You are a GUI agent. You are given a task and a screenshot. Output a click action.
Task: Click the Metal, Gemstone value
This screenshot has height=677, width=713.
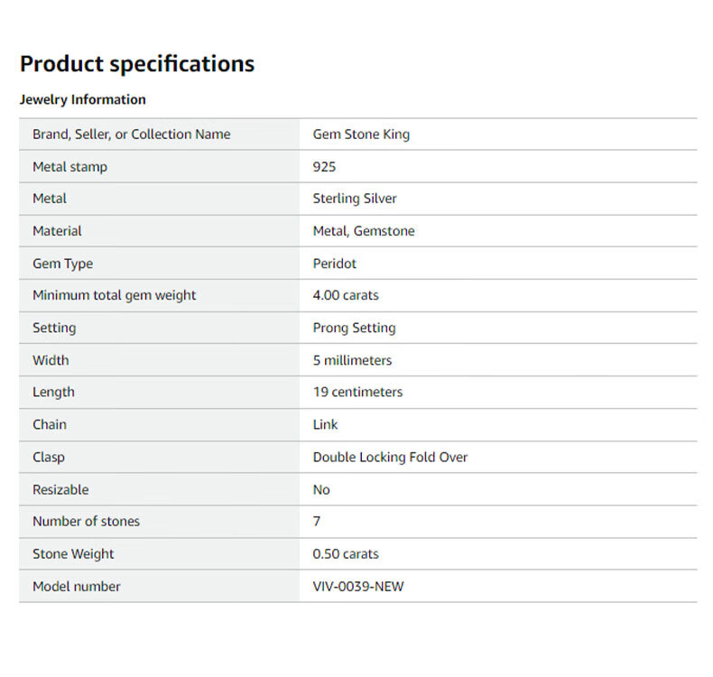[364, 231]
